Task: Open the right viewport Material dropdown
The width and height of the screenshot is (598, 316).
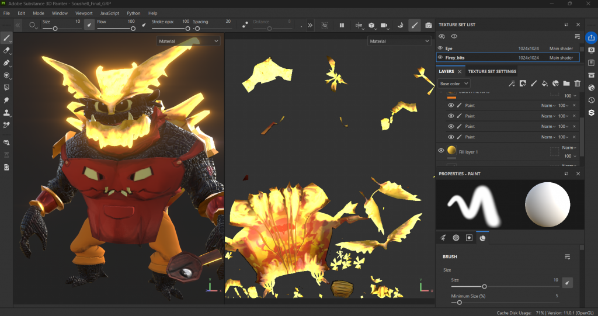Action: point(399,41)
